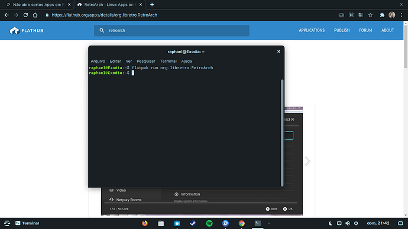This screenshot has width=408, height=229.
Task: Click the Flathub search field with 'retroarch'
Action: coord(171,31)
